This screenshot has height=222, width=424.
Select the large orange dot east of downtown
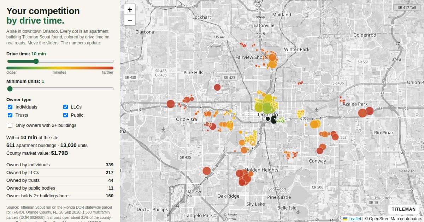click(314, 124)
